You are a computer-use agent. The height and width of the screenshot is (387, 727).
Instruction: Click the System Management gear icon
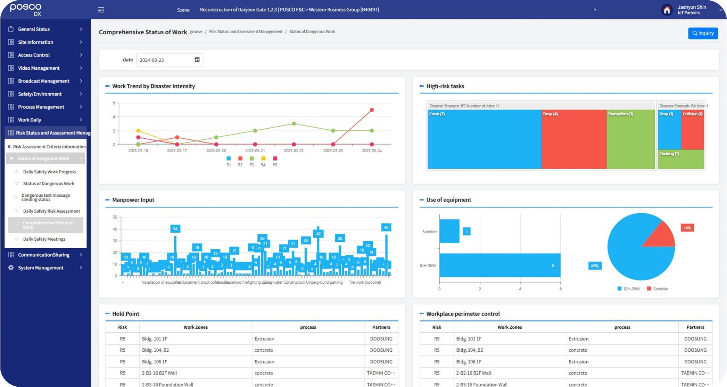(11, 268)
